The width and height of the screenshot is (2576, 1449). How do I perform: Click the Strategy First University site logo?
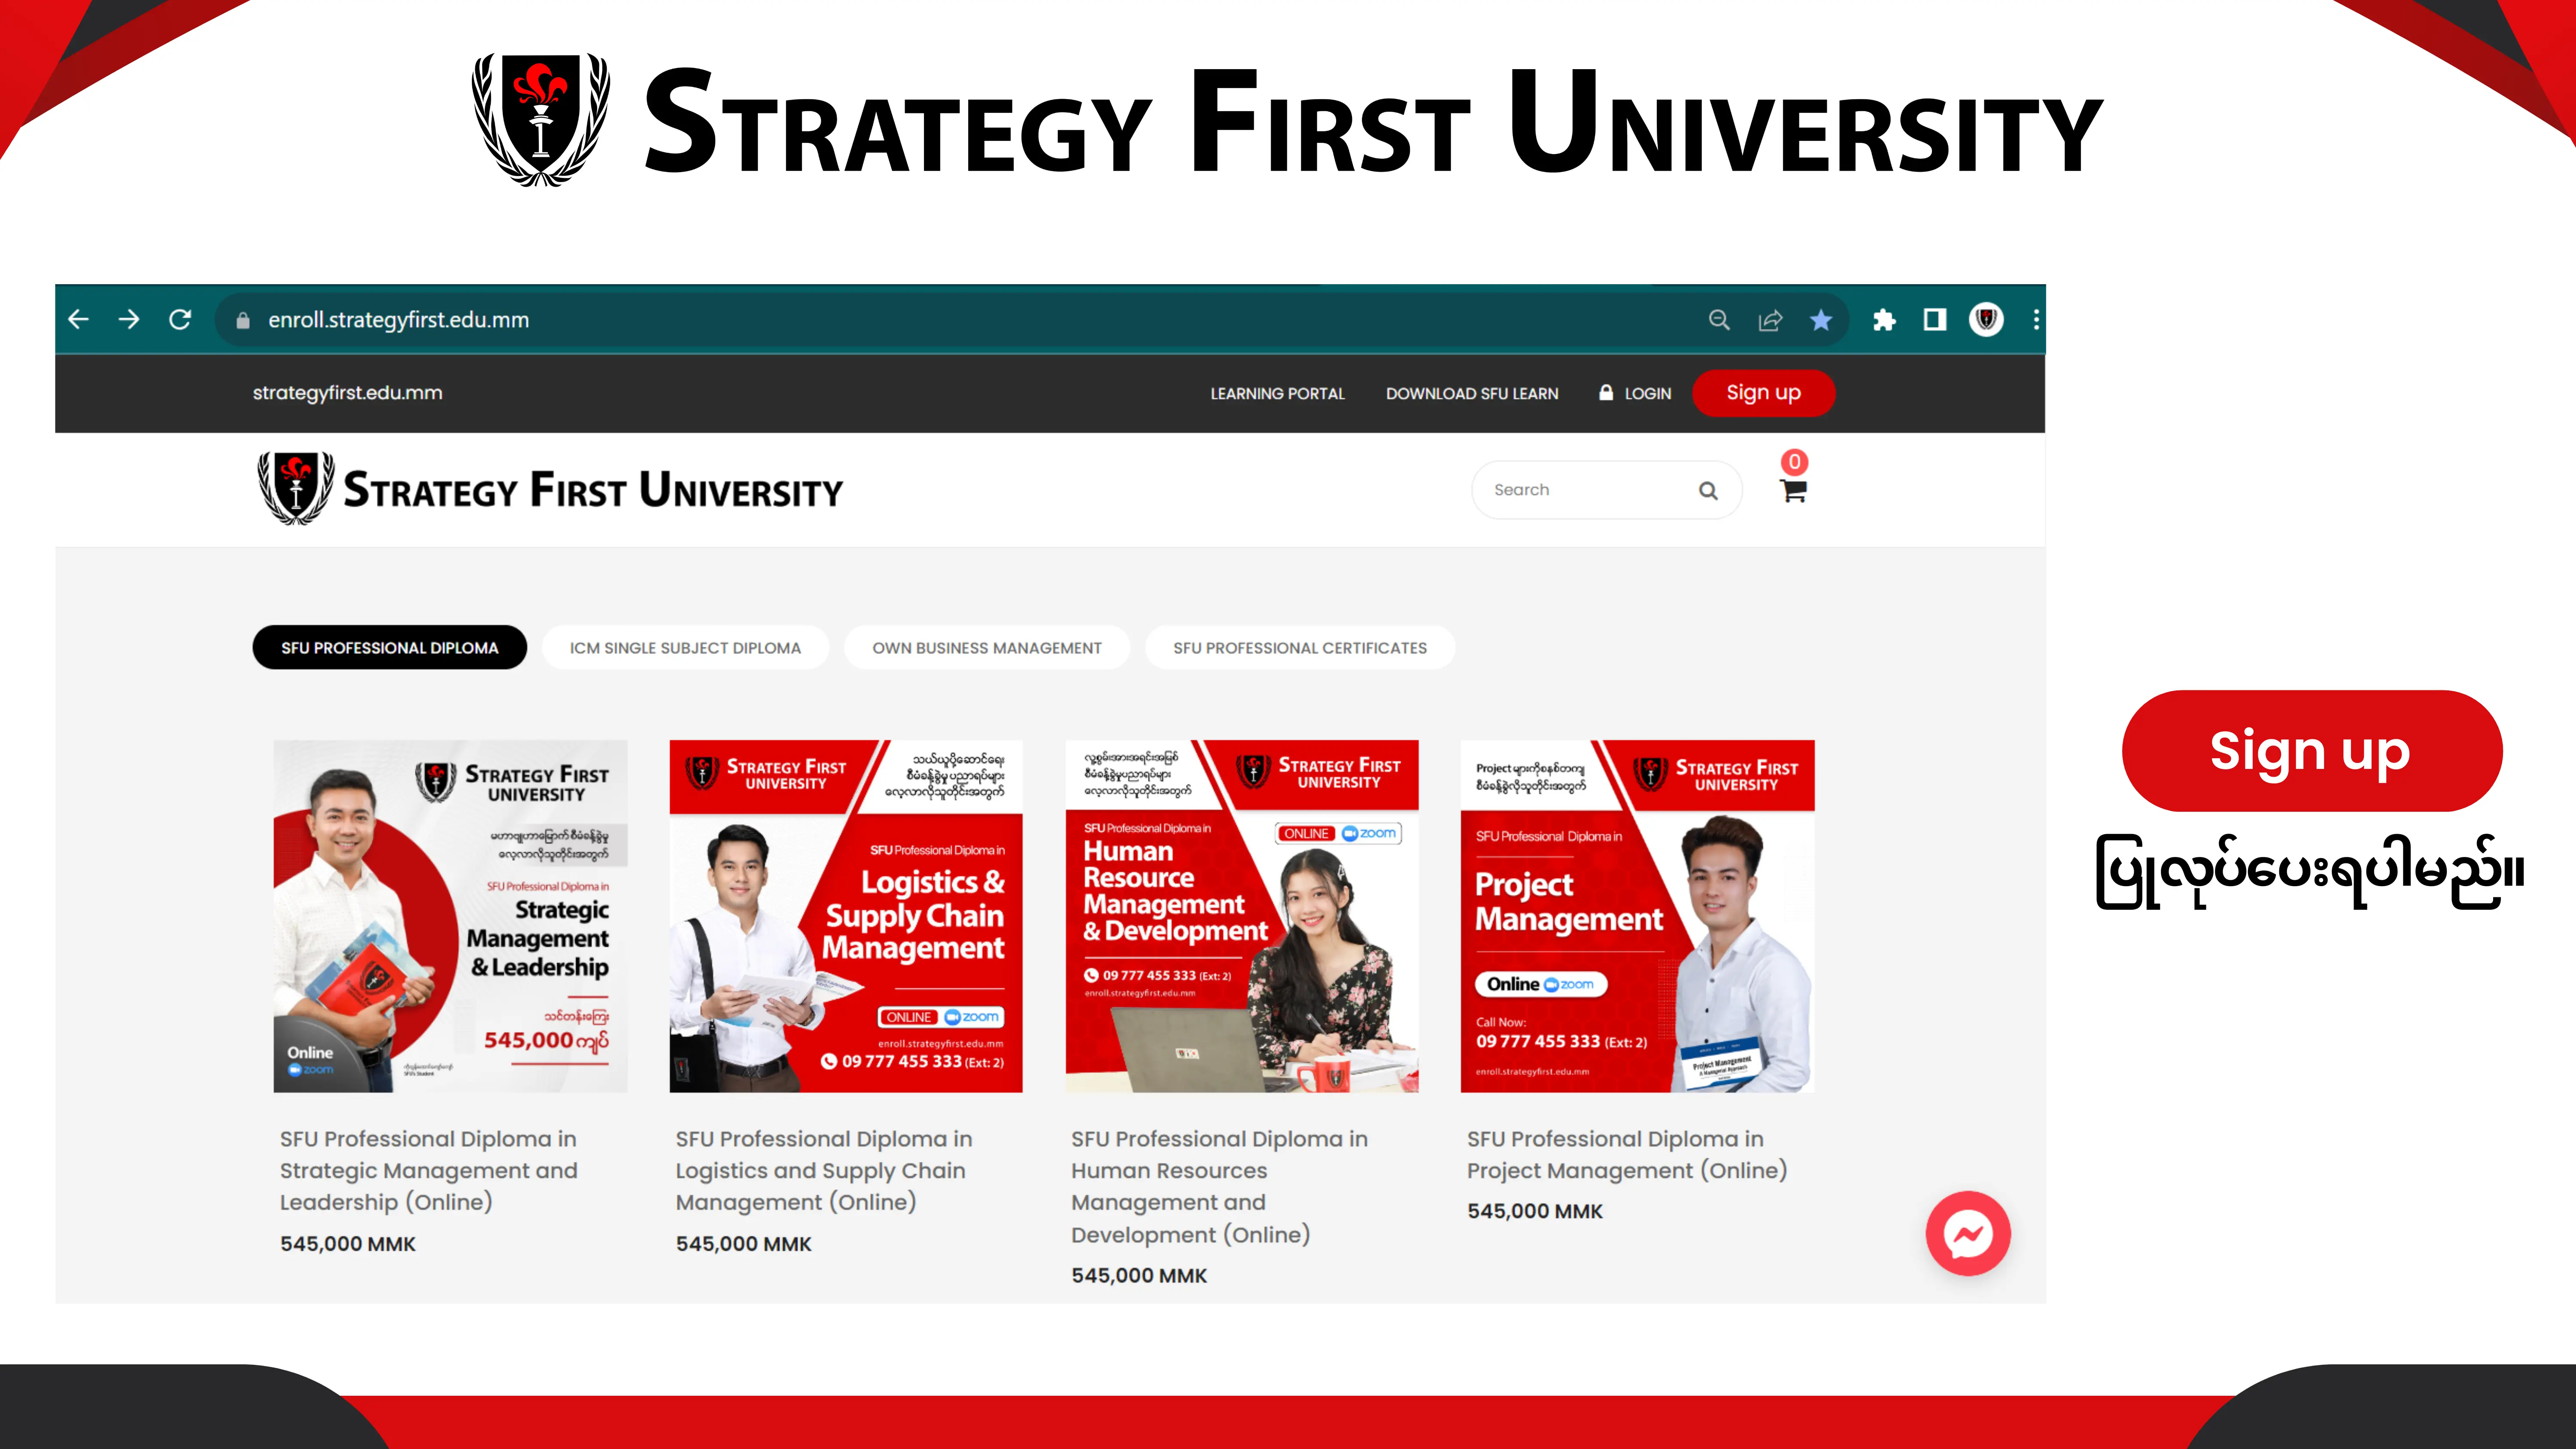pyautogui.click(x=550, y=489)
